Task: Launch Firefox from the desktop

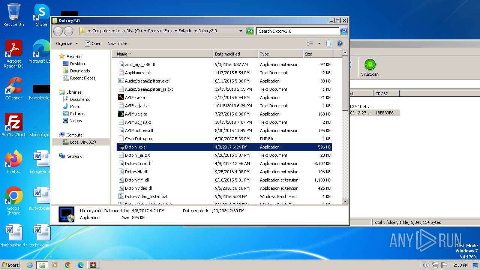Action: click(13, 162)
